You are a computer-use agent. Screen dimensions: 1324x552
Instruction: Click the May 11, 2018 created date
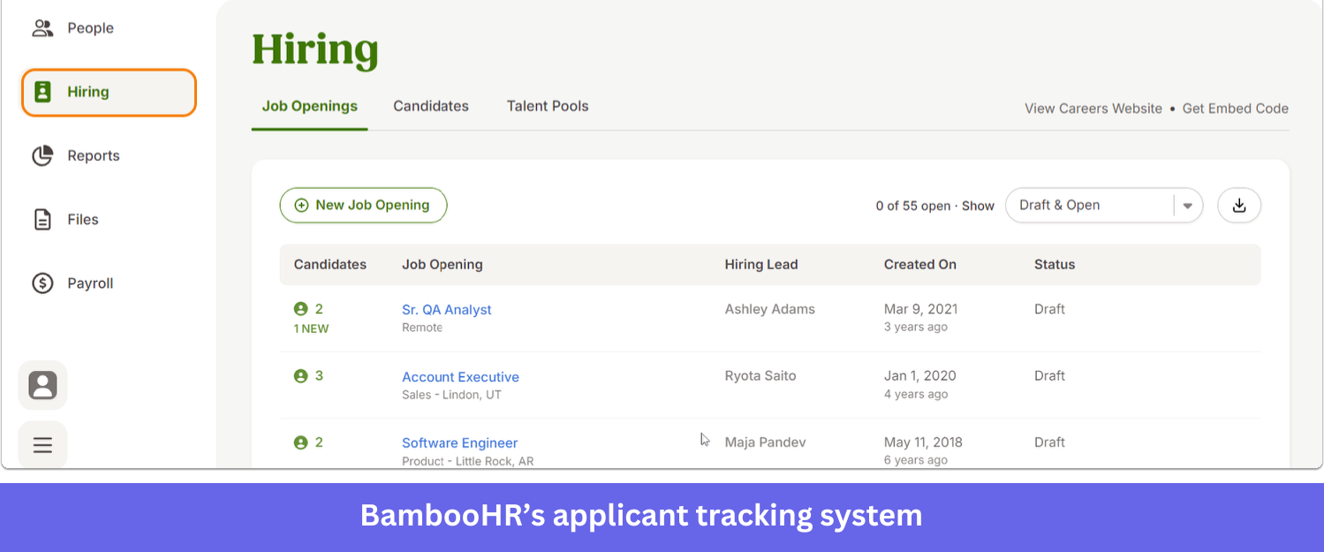coord(924,442)
